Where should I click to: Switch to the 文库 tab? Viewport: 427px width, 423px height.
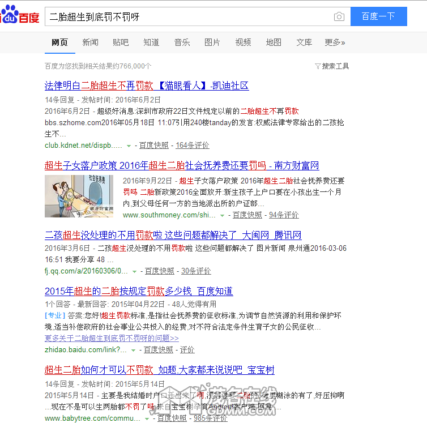click(304, 42)
